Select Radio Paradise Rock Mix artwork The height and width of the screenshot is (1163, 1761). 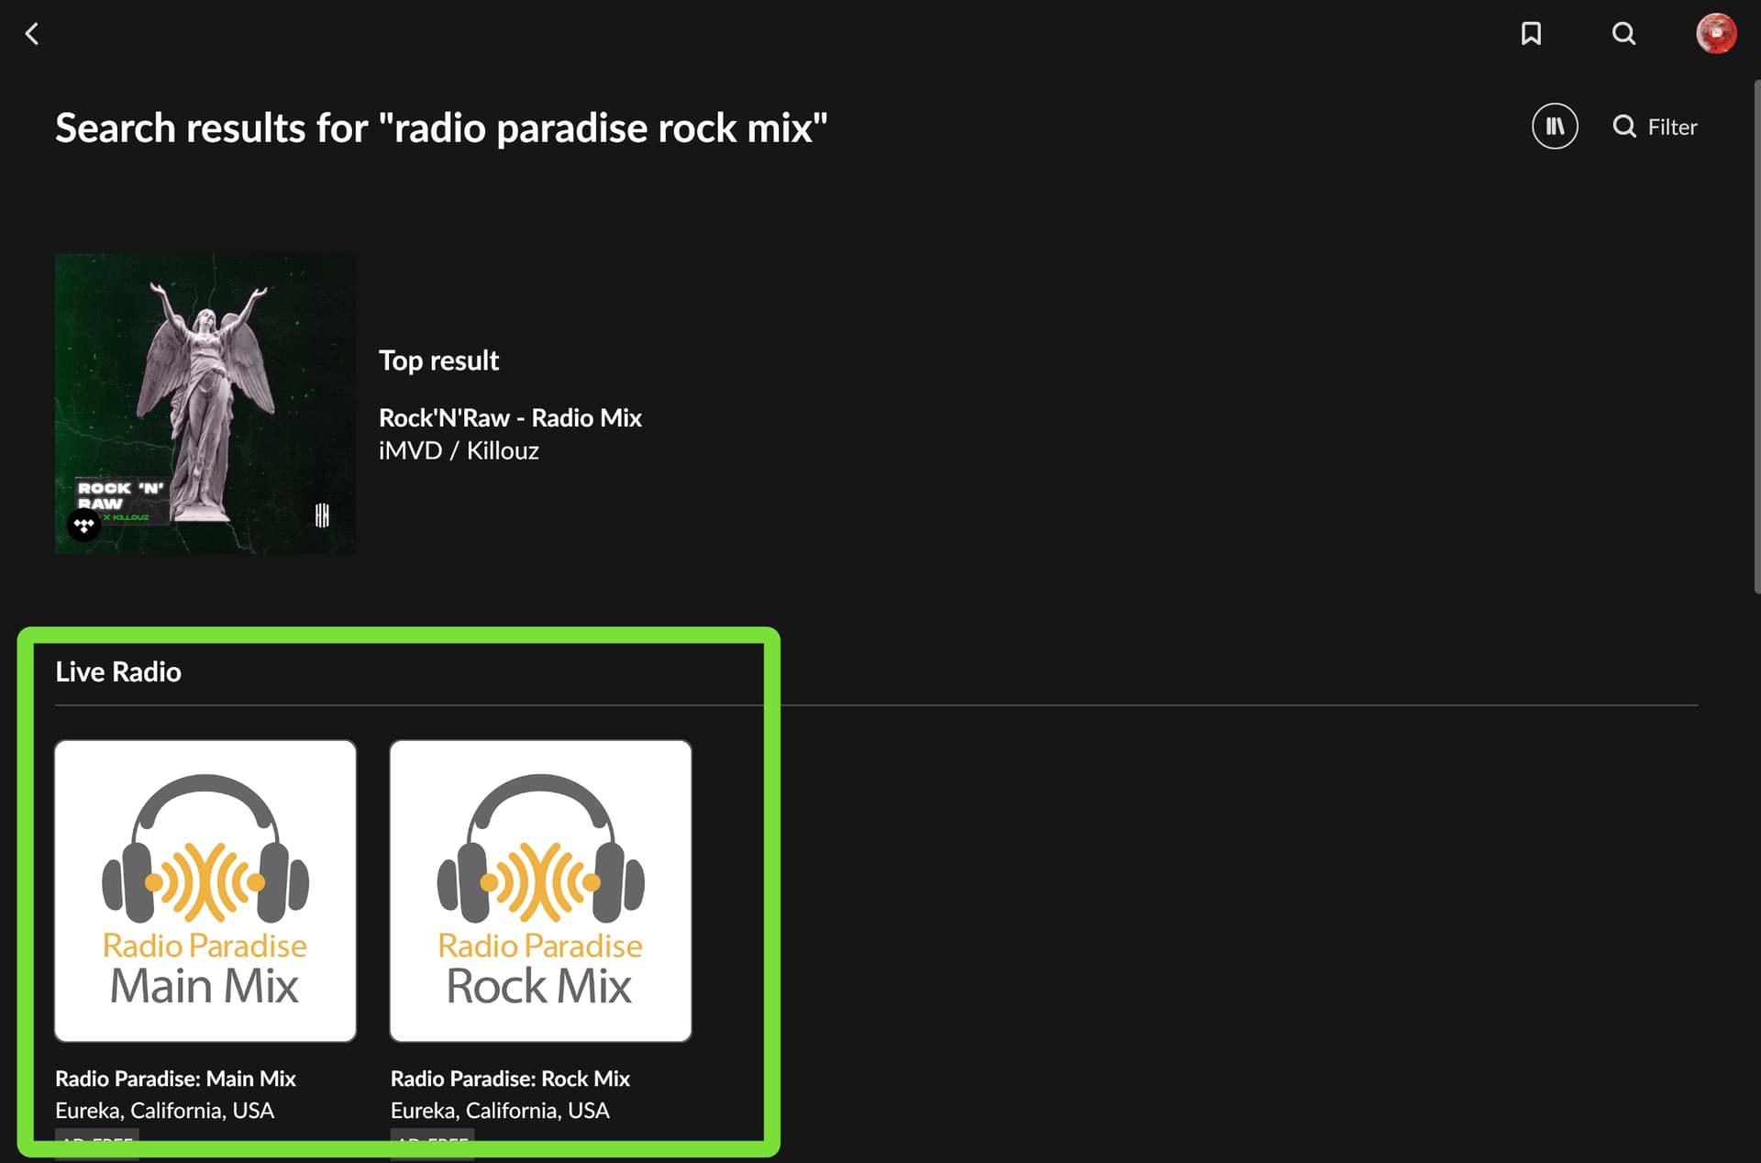tap(540, 891)
